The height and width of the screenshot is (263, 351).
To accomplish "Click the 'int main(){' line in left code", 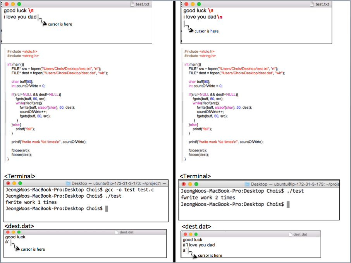I will tap(16, 64).
